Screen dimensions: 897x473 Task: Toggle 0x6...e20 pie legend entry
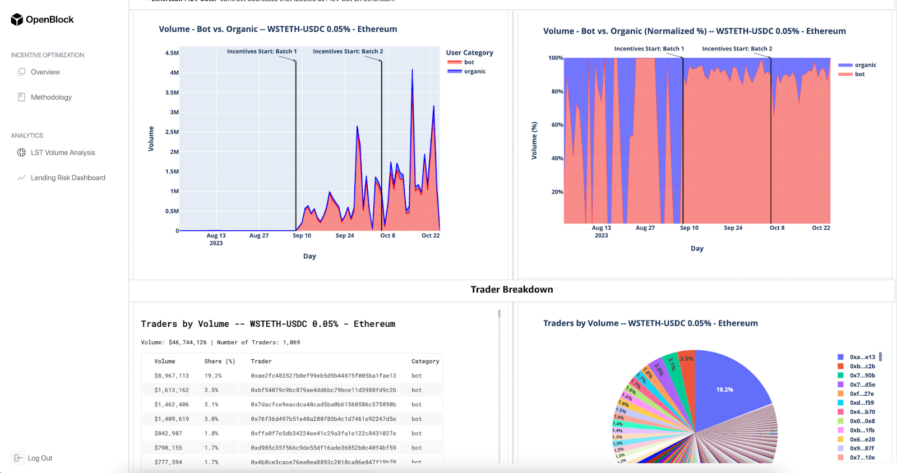[x=856, y=439]
